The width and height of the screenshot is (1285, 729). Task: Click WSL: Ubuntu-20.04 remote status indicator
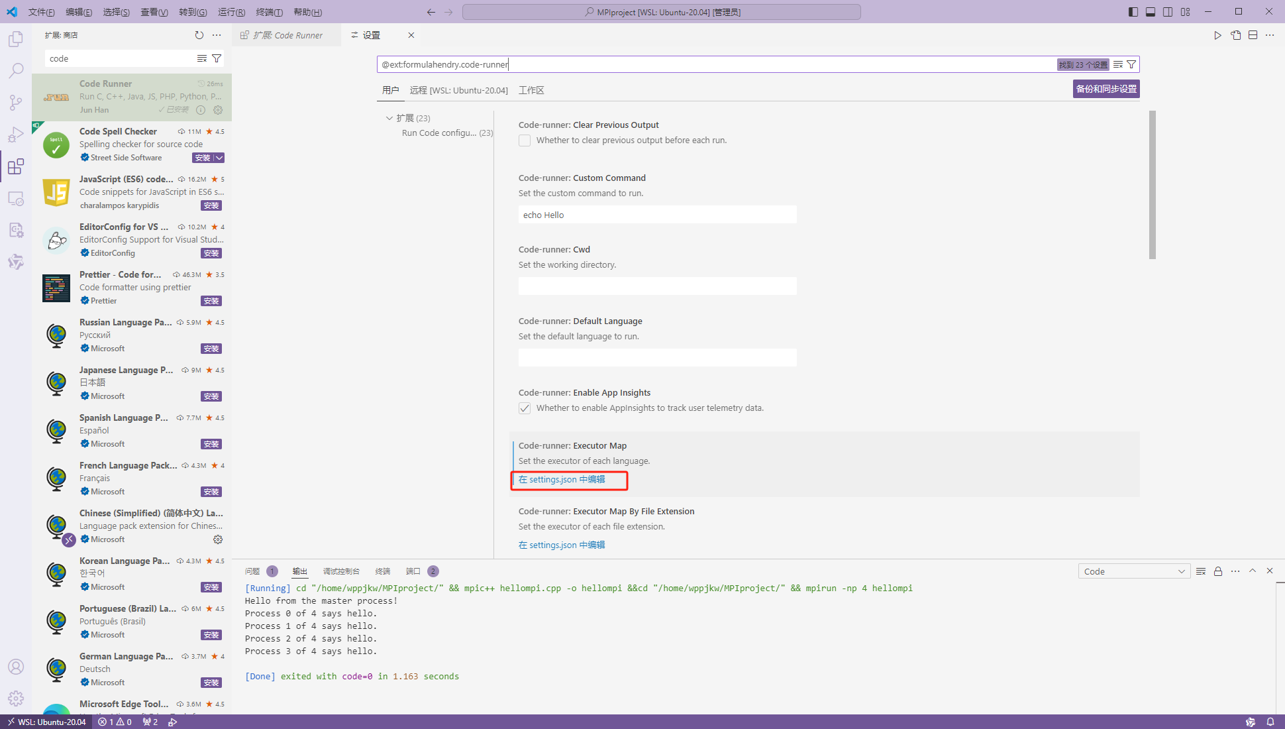[47, 722]
